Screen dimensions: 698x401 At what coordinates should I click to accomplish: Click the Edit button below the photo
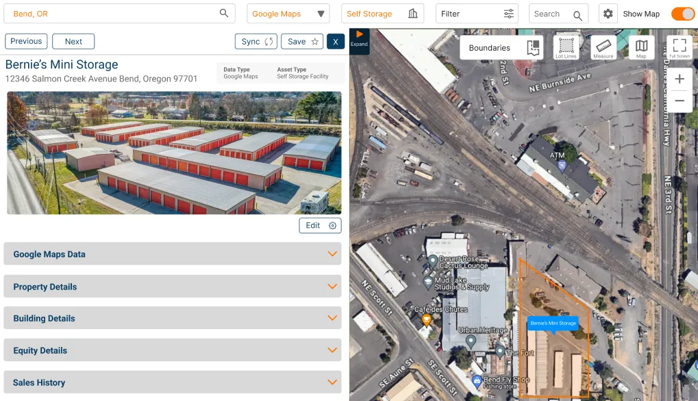point(320,225)
